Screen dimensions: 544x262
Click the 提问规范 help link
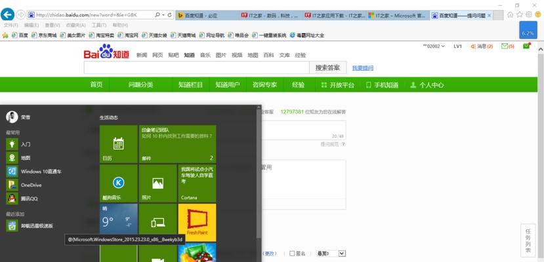pos(333,144)
